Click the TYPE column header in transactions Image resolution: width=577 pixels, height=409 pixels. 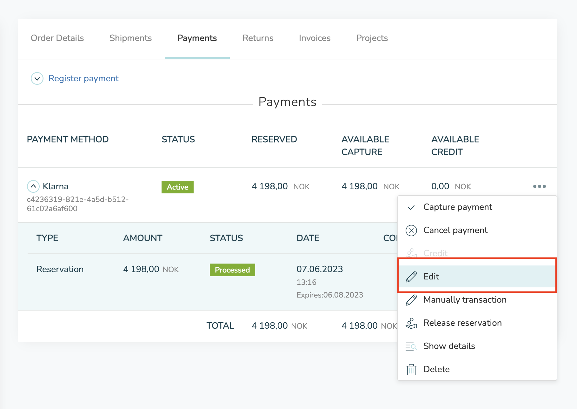[47, 238]
